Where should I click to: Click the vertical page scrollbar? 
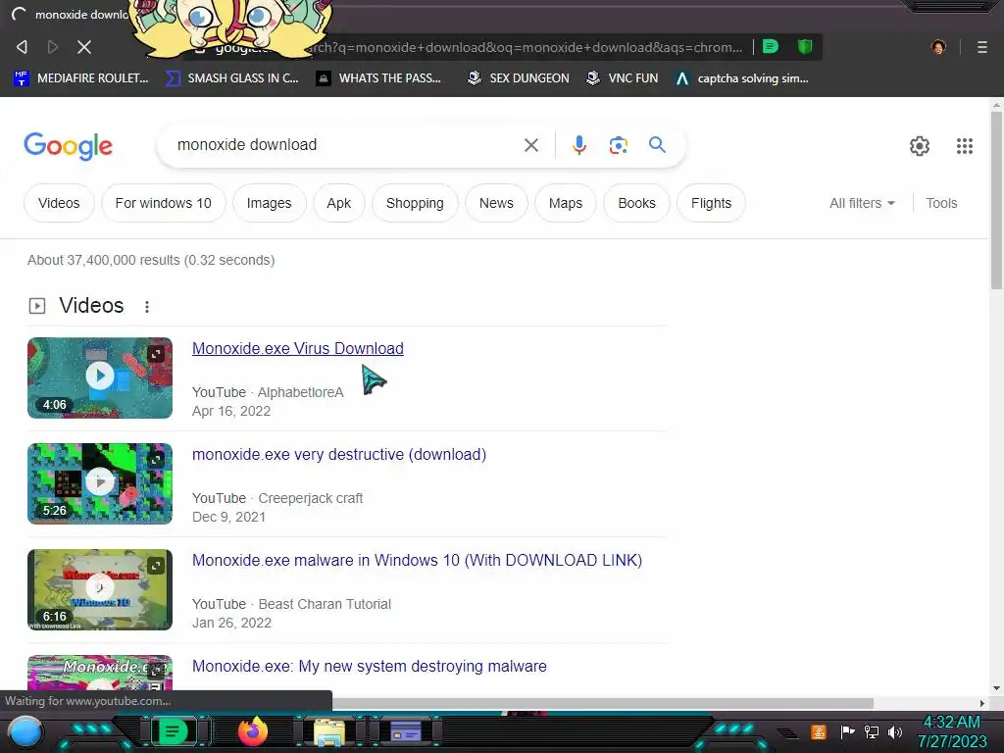click(996, 200)
